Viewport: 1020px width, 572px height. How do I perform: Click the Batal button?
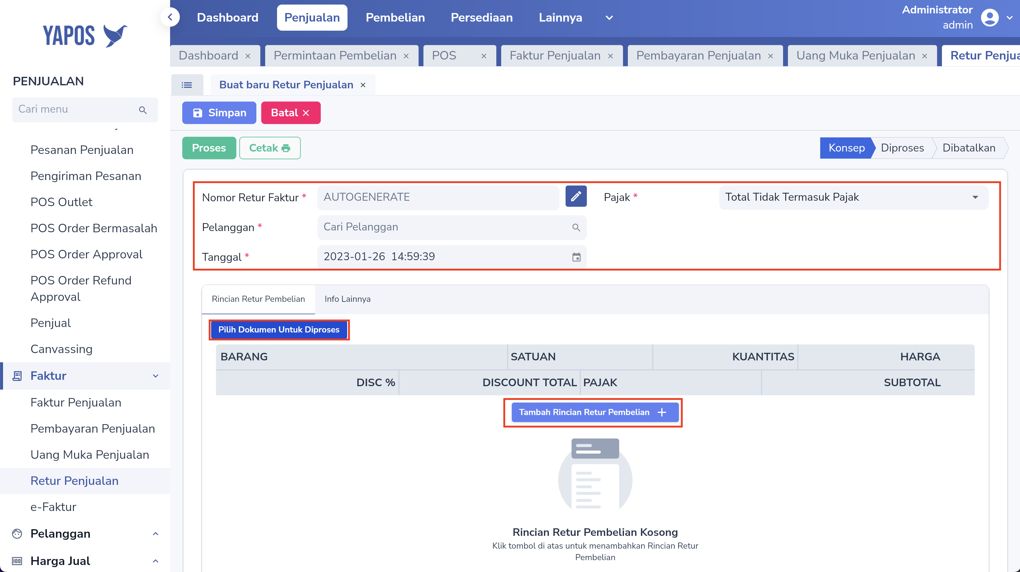point(291,113)
